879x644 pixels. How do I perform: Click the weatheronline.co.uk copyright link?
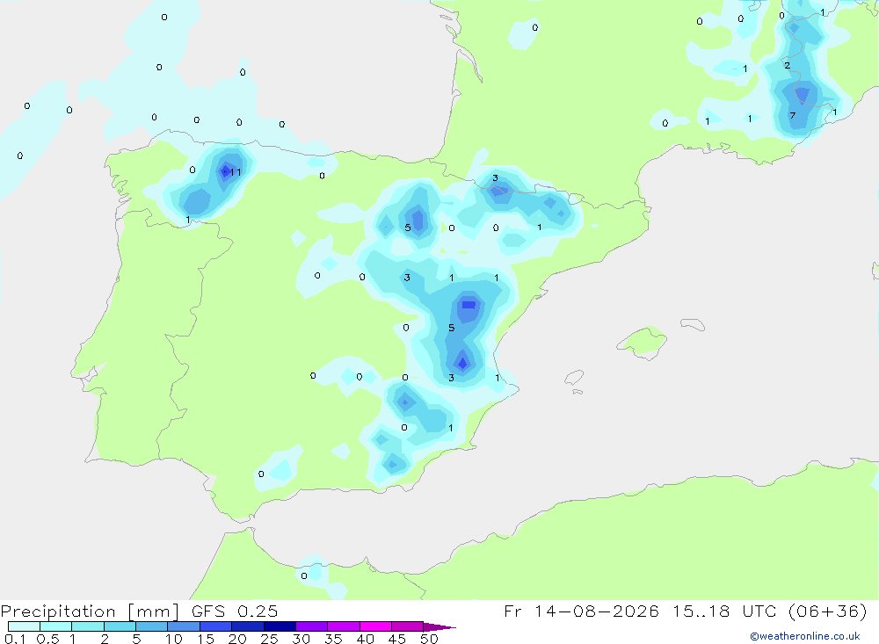tap(804, 636)
